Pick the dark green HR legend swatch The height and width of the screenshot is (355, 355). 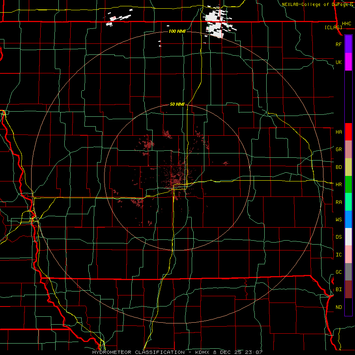tap(348, 184)
